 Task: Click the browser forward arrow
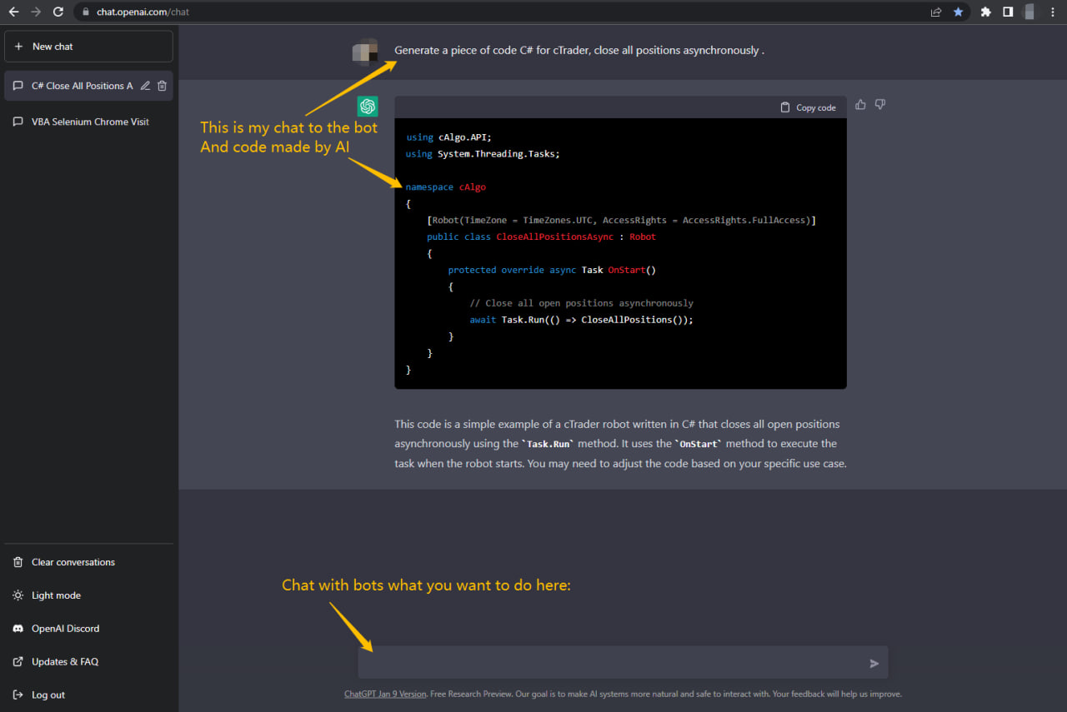(x=35, y=12)
